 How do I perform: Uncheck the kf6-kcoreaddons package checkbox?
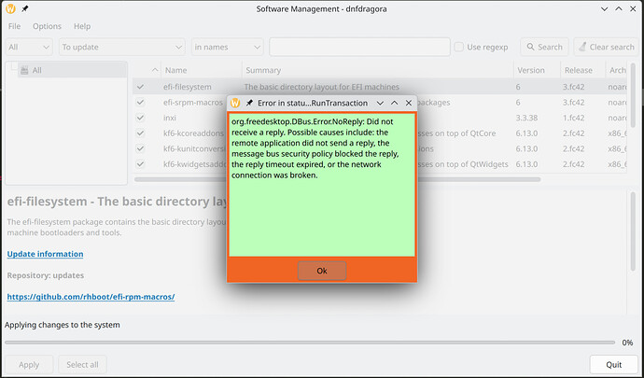(x=140, y=133)
